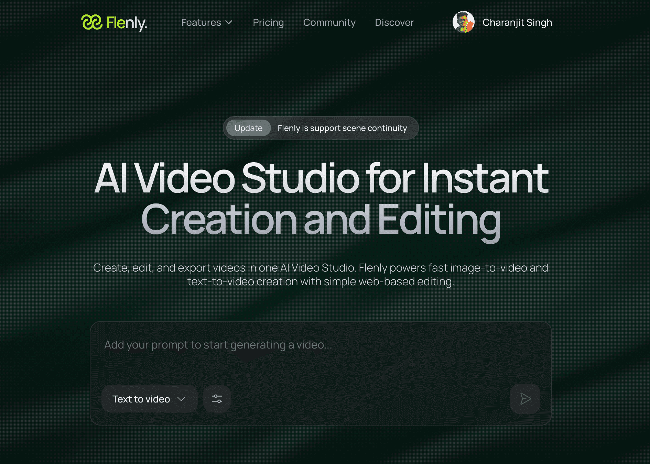This screenshot has width=650, height=464.
Task: Click the Flenly infinity logo icon
Action: (91, 22)
